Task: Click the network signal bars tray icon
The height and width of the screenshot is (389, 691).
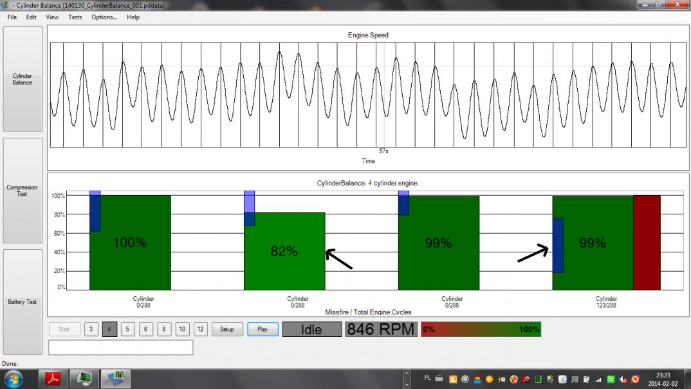Action: [598, 379]
